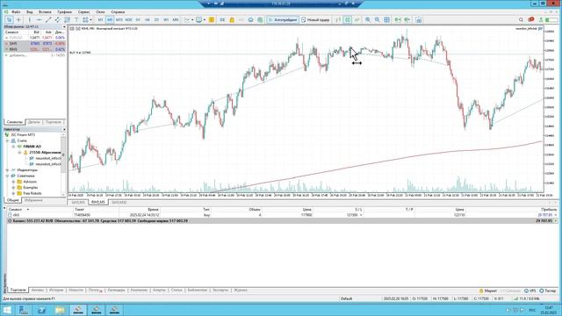562x316 pixels.
Task: Select the equidistant channel tool
Action: click(x=58, y=19)
